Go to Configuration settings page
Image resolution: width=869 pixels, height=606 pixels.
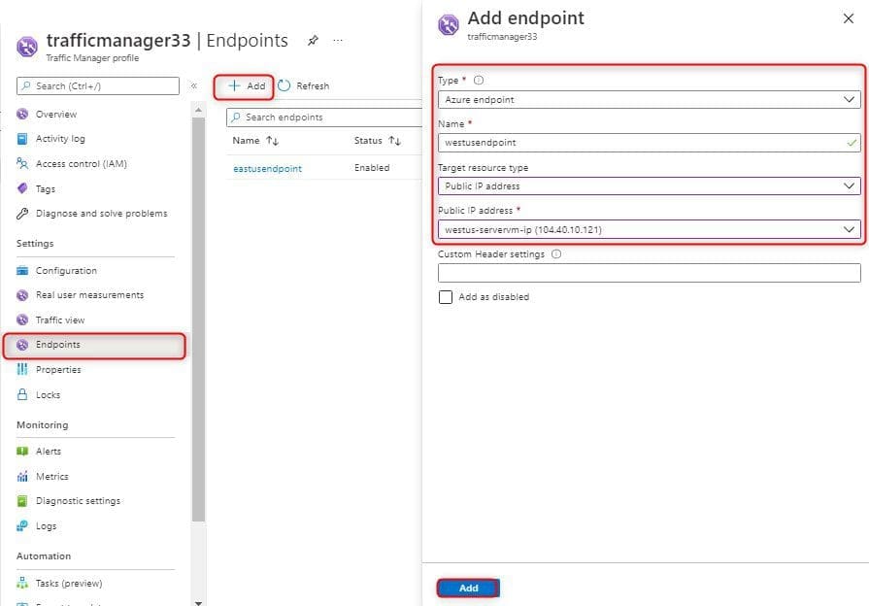coord(66,271)
